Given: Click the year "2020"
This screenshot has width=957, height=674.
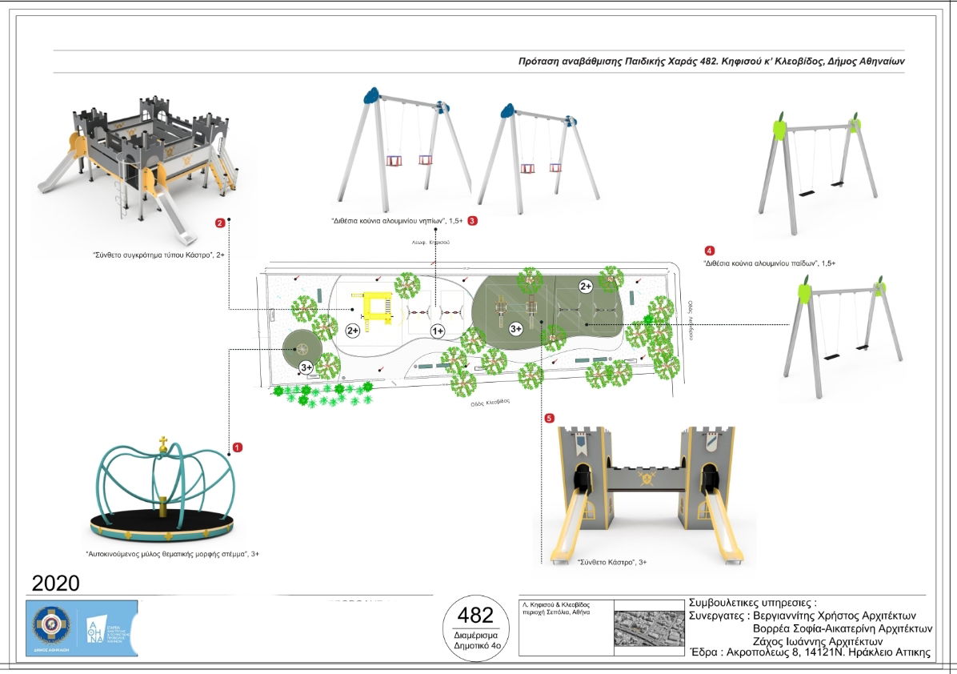Looking at the screenshot, I should point(55,584).
